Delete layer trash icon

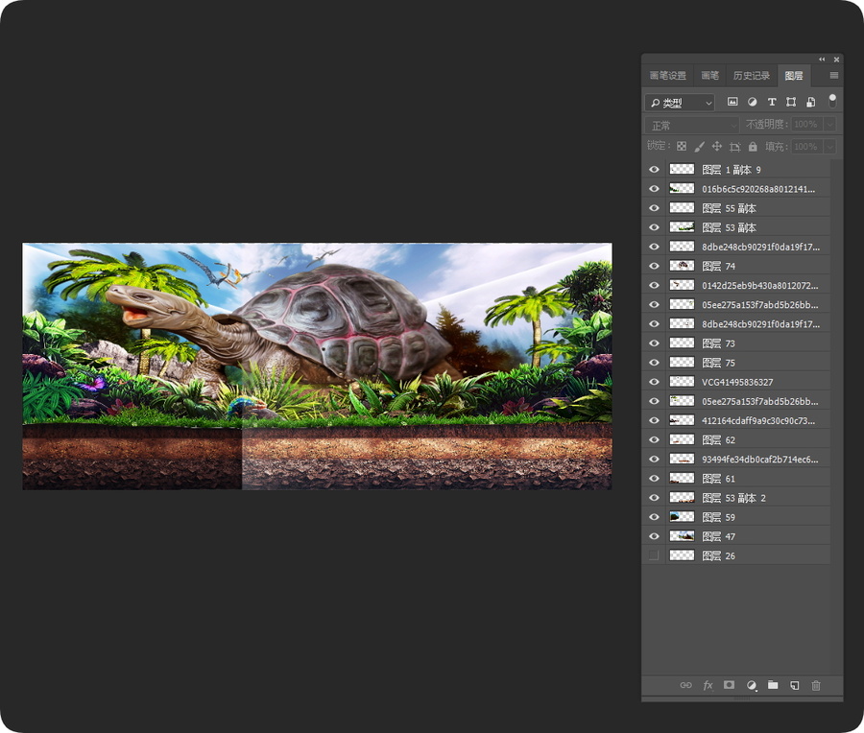[x=816, y=685]
